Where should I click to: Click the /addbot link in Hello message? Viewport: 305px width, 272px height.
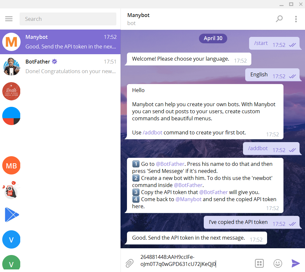pyautogui.click(x=152, y=132)
